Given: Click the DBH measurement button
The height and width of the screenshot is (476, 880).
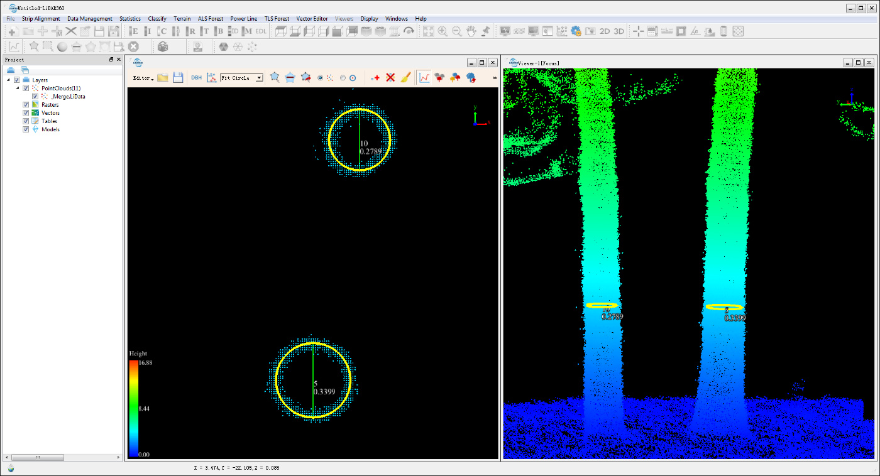Looking at the screenshot, I should tap(197, 78).
